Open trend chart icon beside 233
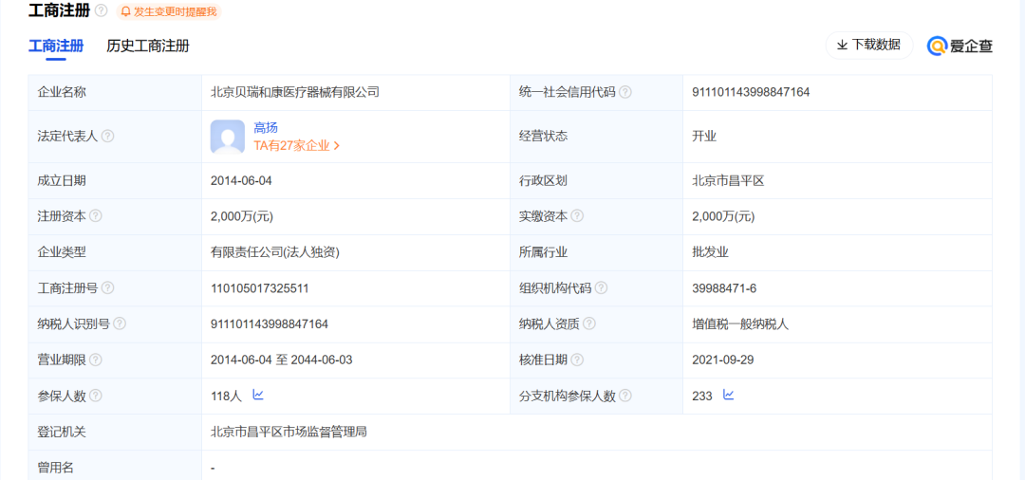This screenshot has height=480, width=1025. pyautogui.click(x=729, y=395)
